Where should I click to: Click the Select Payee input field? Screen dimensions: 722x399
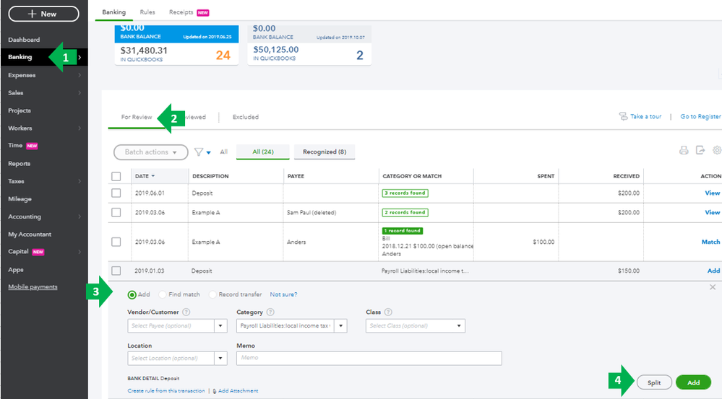[x=171, y=326]
